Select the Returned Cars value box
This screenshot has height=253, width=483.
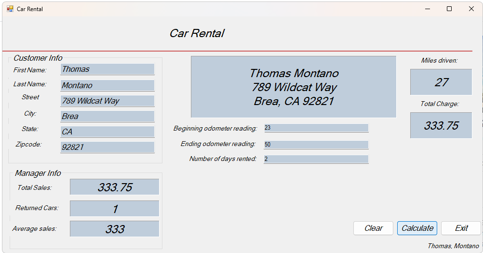point(114,209)
